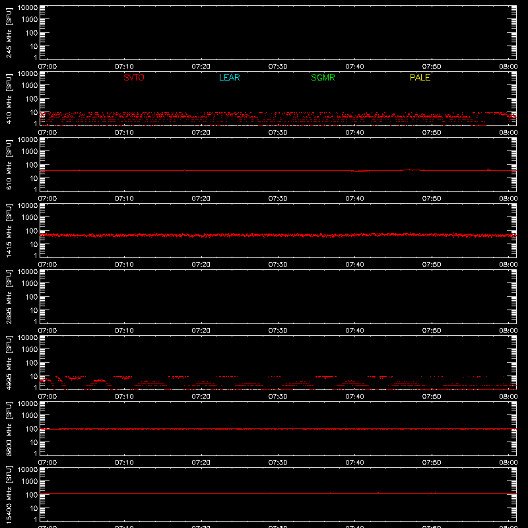528x528 pixels.
Task: Select the 15400 MHz [SFU] axis title
Action: click(9, 495)
